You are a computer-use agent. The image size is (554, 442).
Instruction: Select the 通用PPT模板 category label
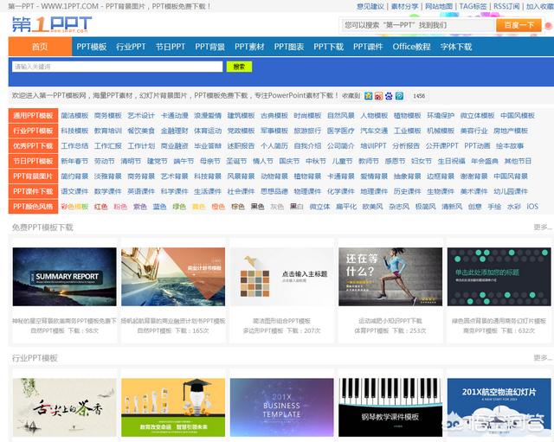click(33, 115)
